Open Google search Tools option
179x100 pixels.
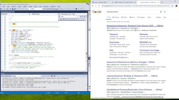click(164, 17)
